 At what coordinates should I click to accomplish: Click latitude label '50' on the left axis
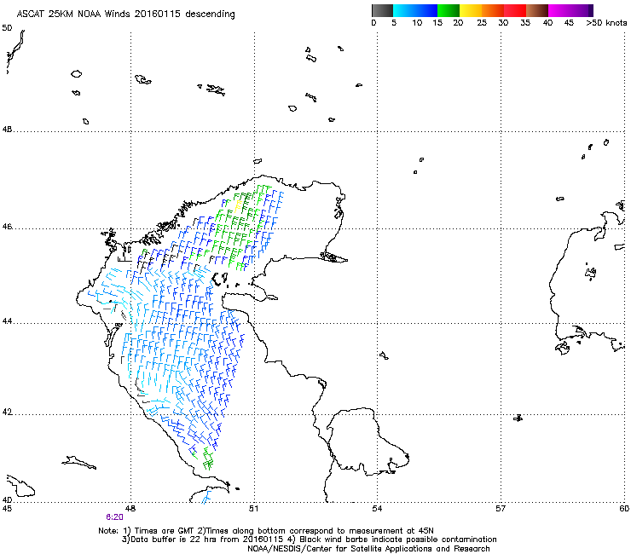pyautogui.click(x=7, y=28)
